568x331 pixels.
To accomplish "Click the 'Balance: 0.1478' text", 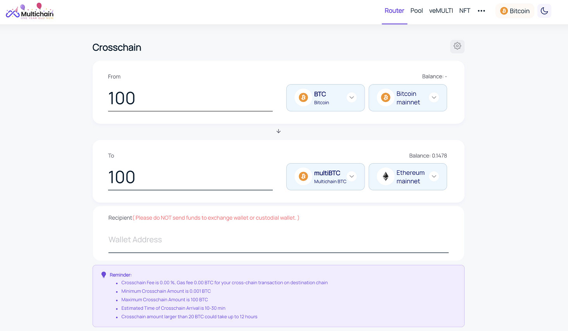I will pyautogui.click(x=428, y=156).
